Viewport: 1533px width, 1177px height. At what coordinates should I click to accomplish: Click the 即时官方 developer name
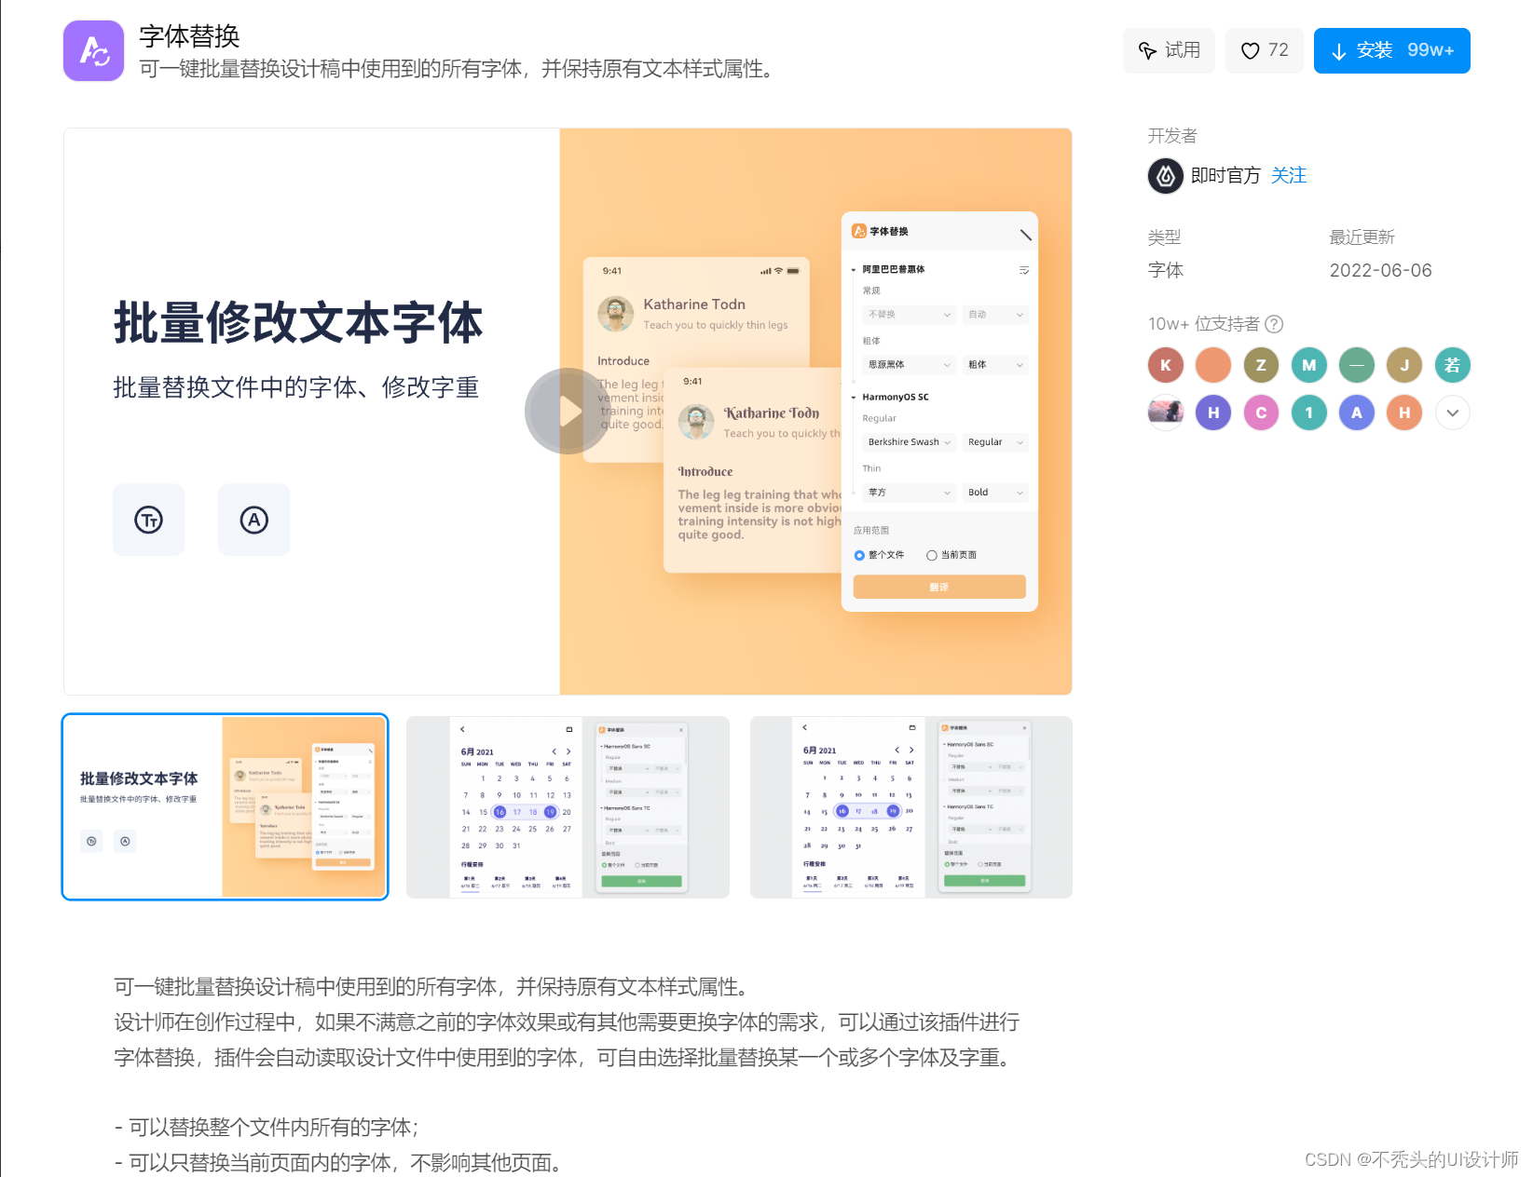pos(1225,176)
